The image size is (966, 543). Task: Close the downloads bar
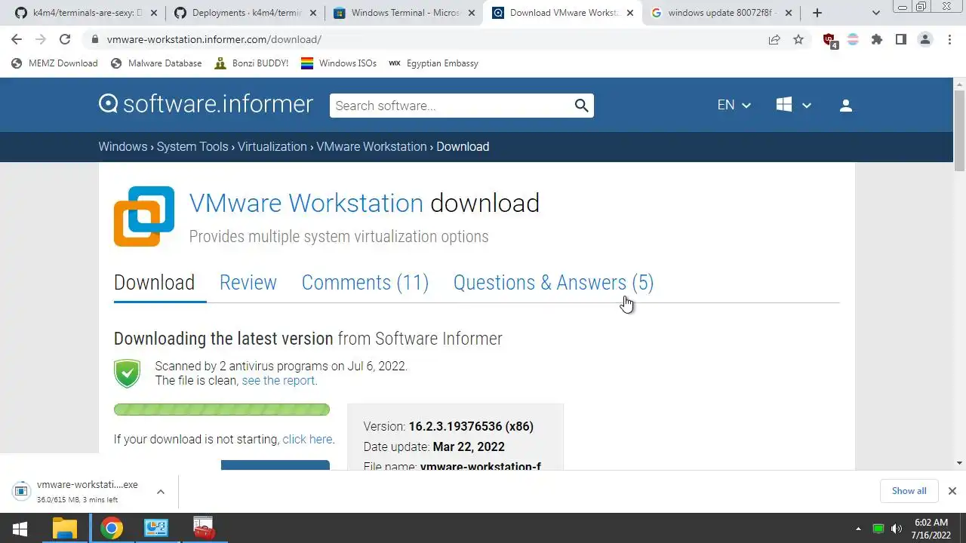(952, 491)
